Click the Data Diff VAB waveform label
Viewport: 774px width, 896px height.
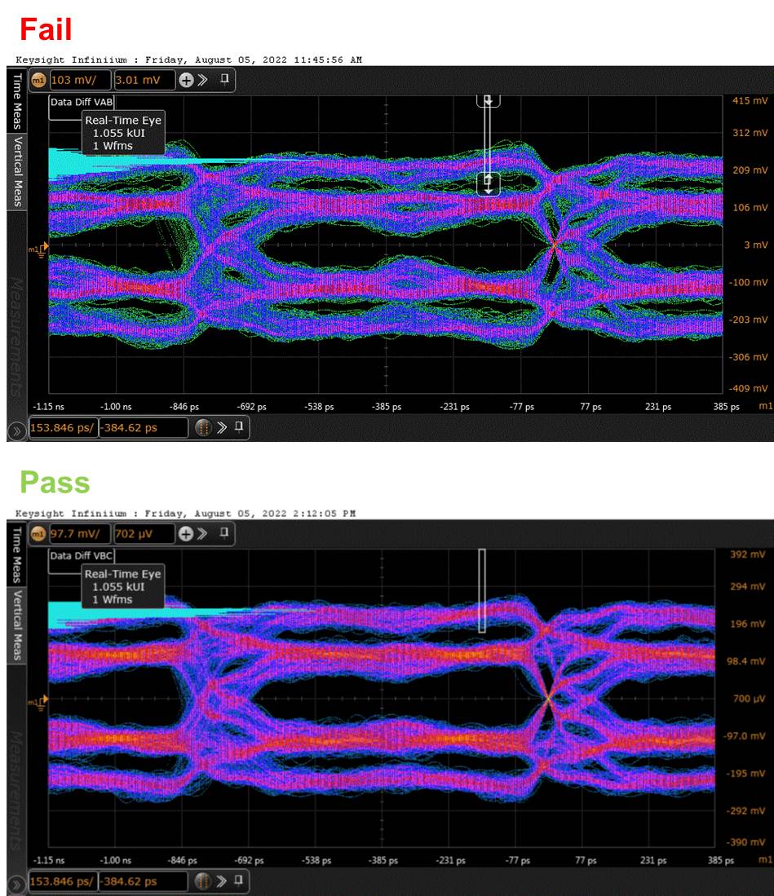82,102
